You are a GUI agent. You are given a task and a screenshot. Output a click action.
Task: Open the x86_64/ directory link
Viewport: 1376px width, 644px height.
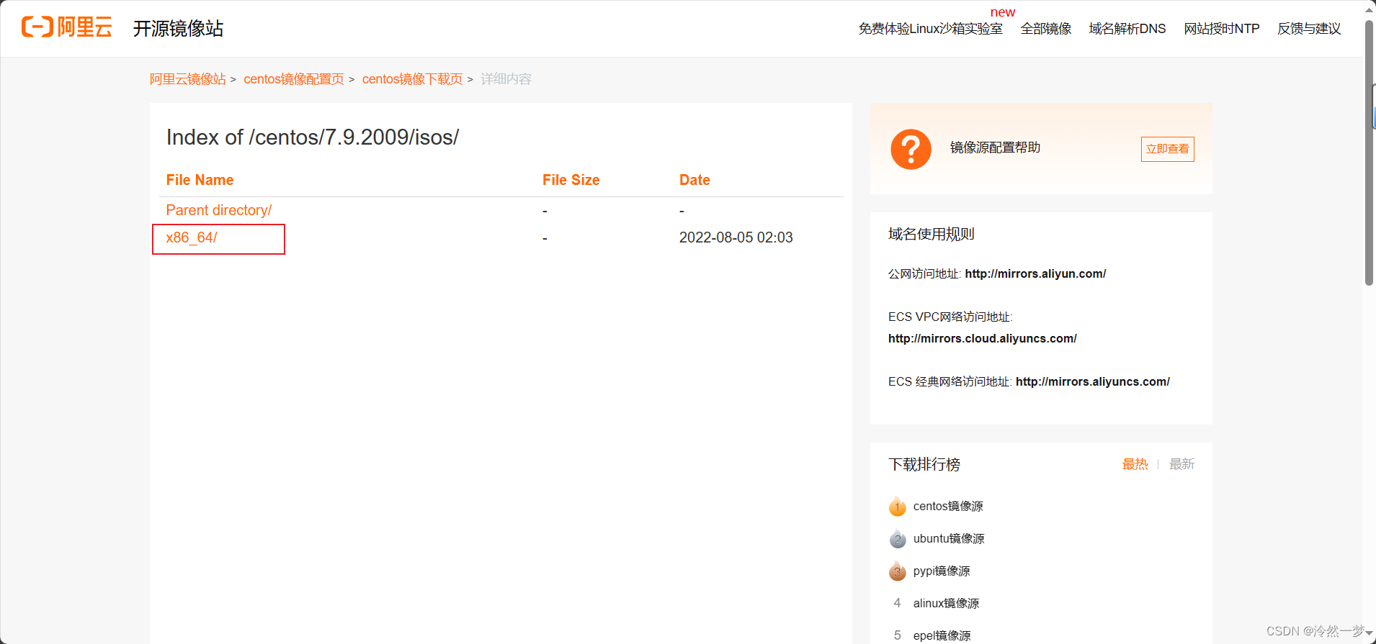pos(192,237)
